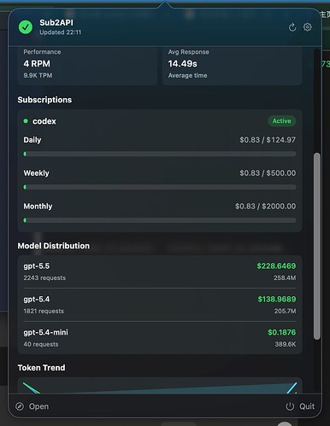The width and height of the screenshot is (330, 426).
Task: Click the $0.1876 cost value
Action: (x=282, y=332)
